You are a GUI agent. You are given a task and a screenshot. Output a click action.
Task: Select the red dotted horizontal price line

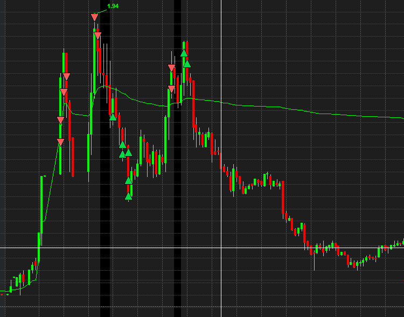(x=202, y=280)
